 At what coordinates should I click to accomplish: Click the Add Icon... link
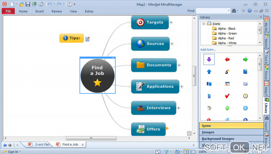click(208, 49)
